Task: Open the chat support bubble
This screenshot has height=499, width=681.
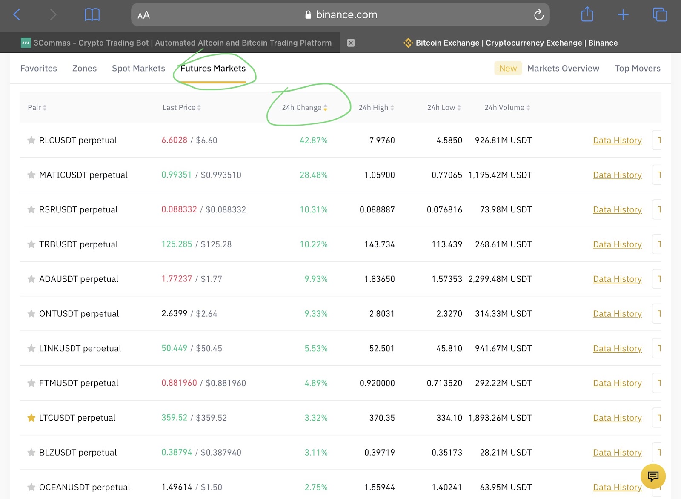Action: (x=653, y=476)
